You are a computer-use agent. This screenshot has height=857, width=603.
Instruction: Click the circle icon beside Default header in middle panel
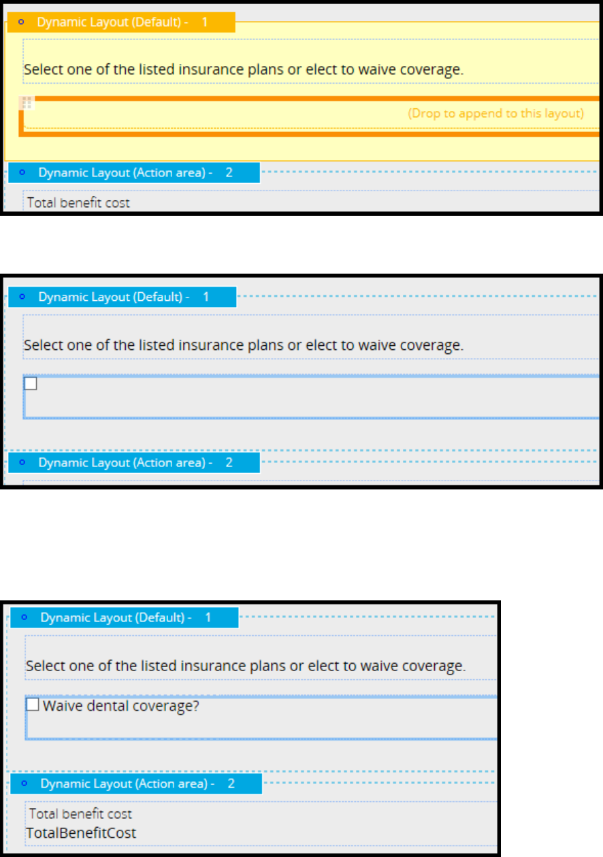(22, 297)
